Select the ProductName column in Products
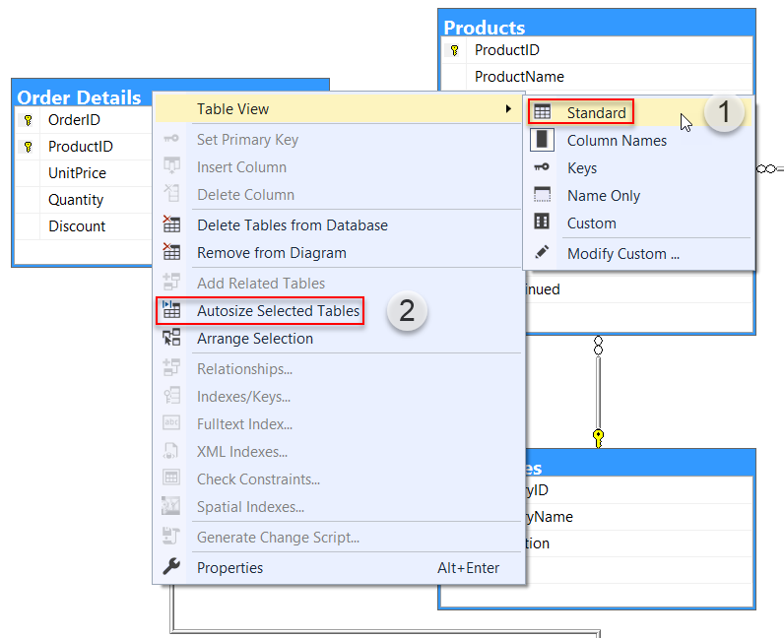Image resolution: width=784 pixels, height=638 pixels. coord(519,76)
